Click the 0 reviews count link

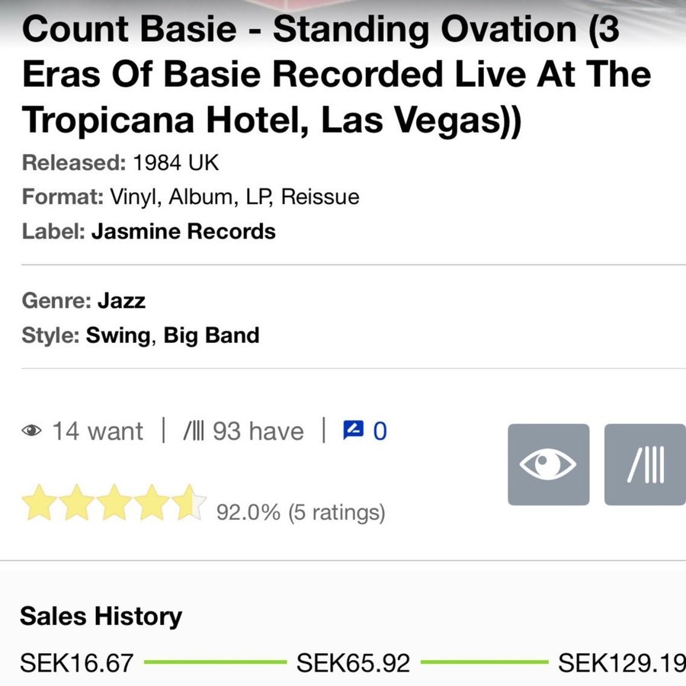tap(380, 431)
